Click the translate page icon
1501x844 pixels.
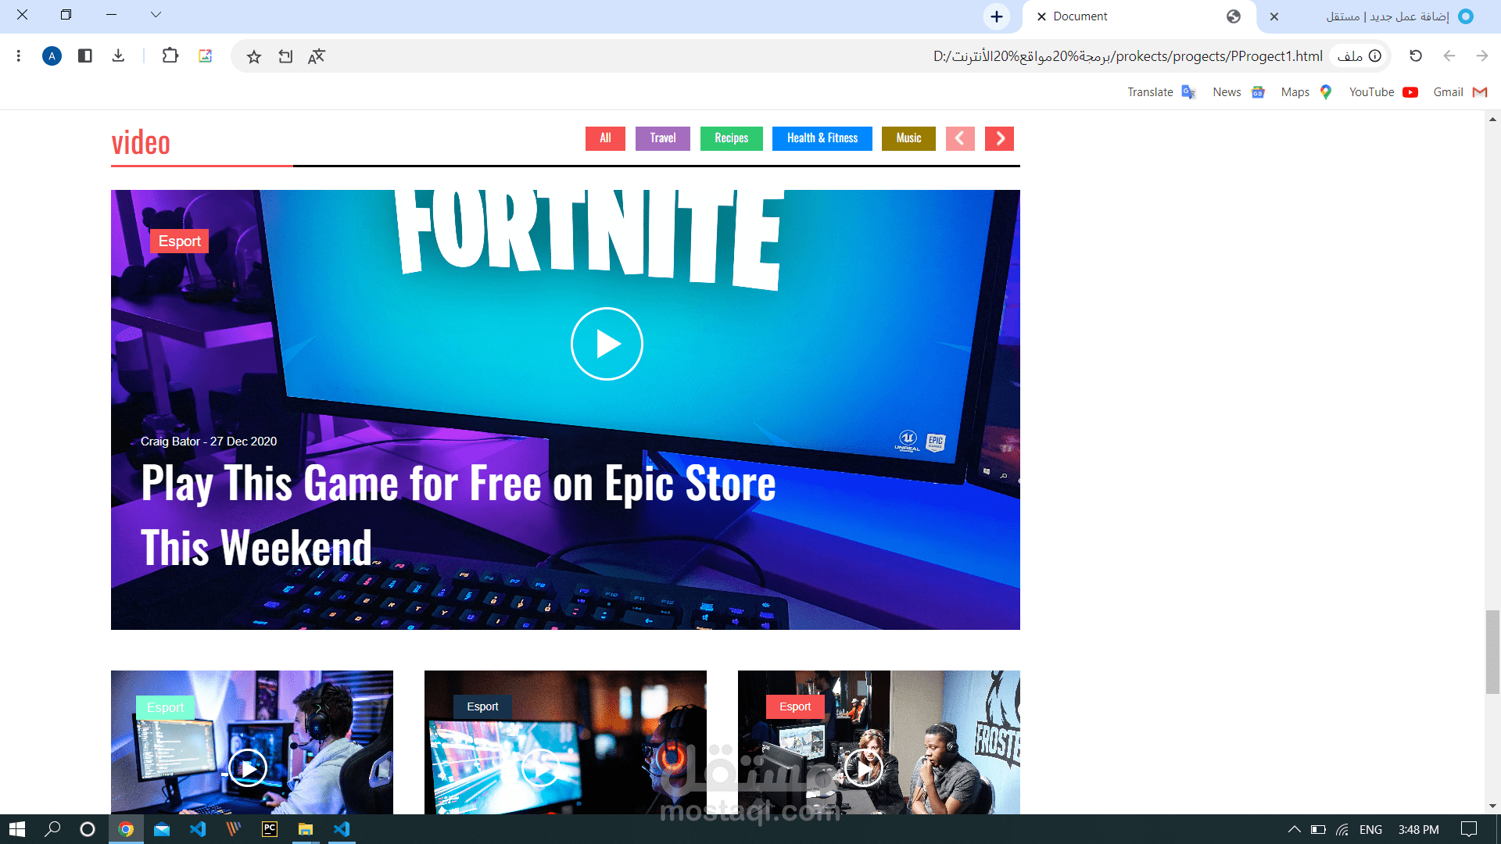point(316,56)
